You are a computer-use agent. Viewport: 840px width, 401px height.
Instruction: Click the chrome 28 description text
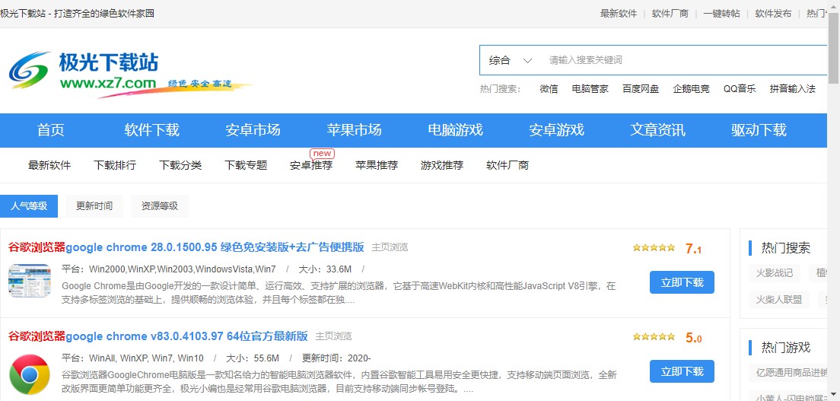point(339,293)
